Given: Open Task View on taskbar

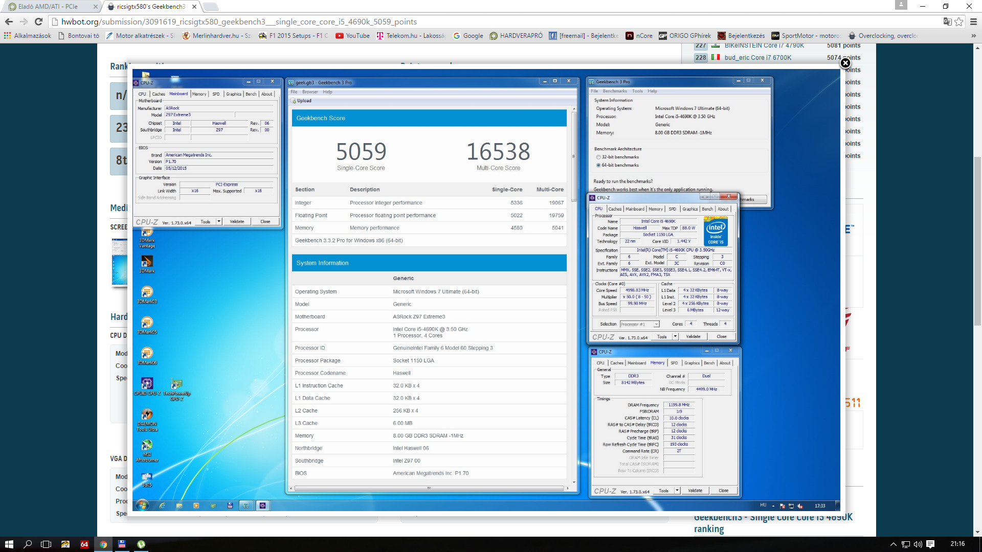Looking at the screenshot, I should click(46, 544).
